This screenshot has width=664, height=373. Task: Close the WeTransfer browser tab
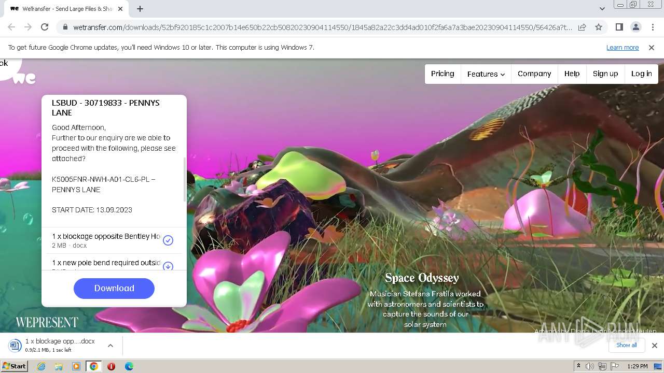[120, 9]
